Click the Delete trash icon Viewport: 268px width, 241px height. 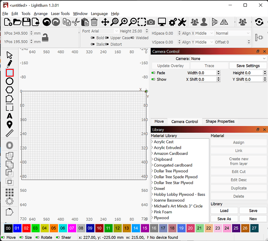[94, 22]
